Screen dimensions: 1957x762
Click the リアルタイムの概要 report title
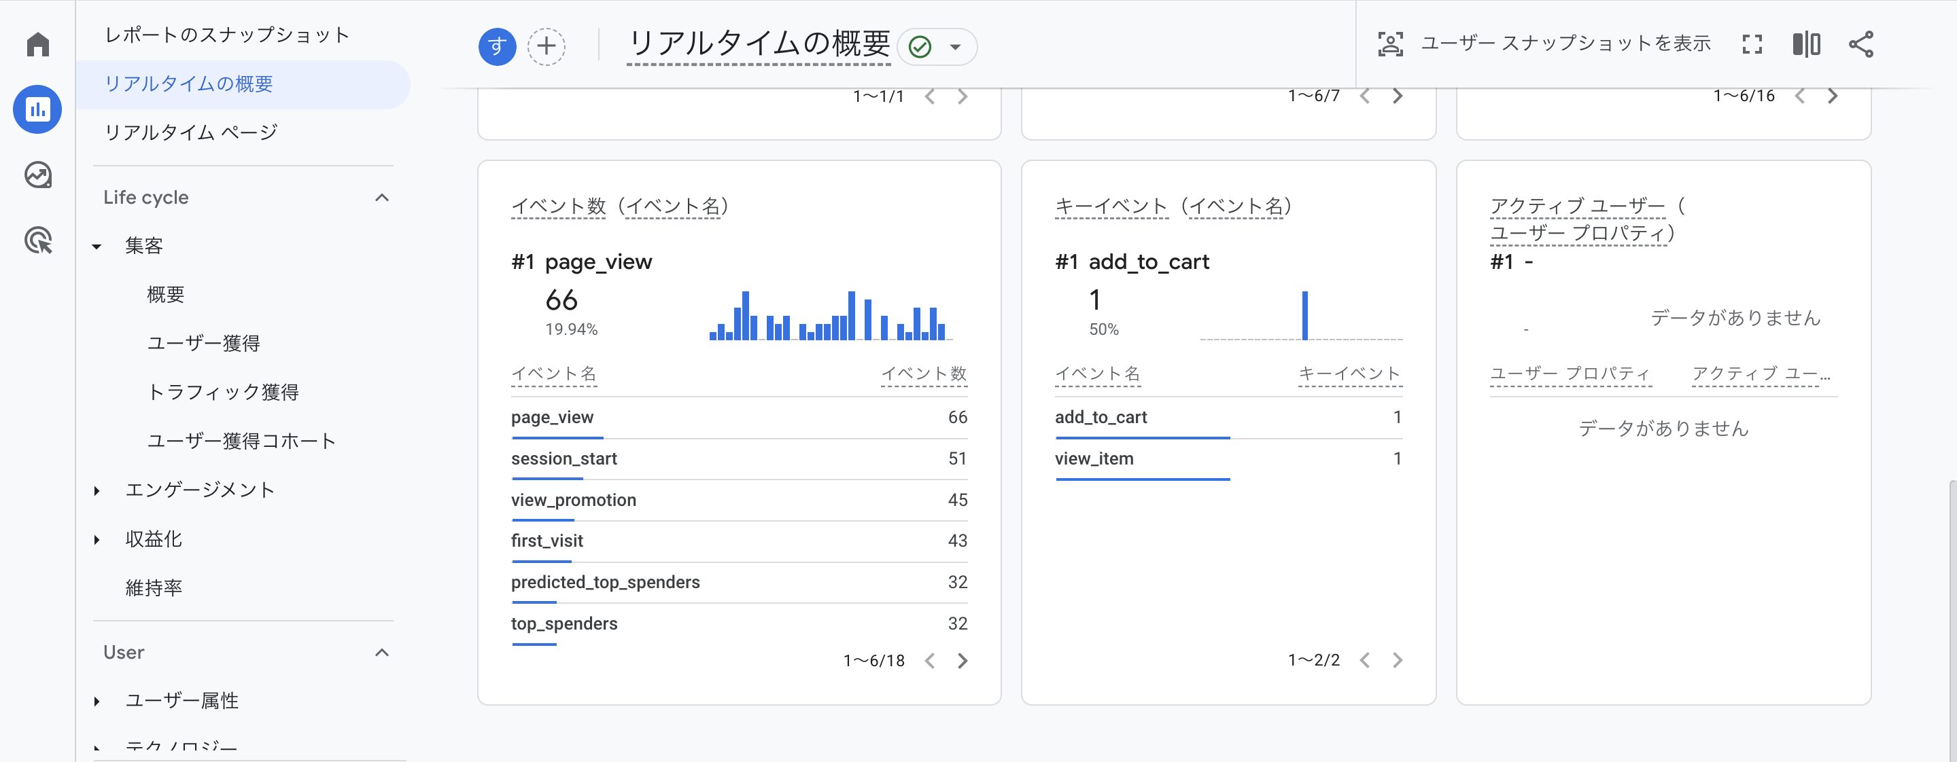tap(759, 44)
